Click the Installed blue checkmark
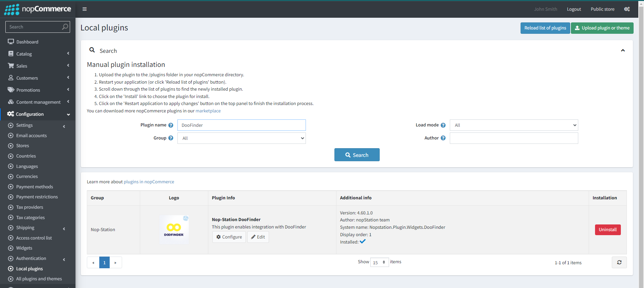This screenshot has height=288, width=644. 363,242
